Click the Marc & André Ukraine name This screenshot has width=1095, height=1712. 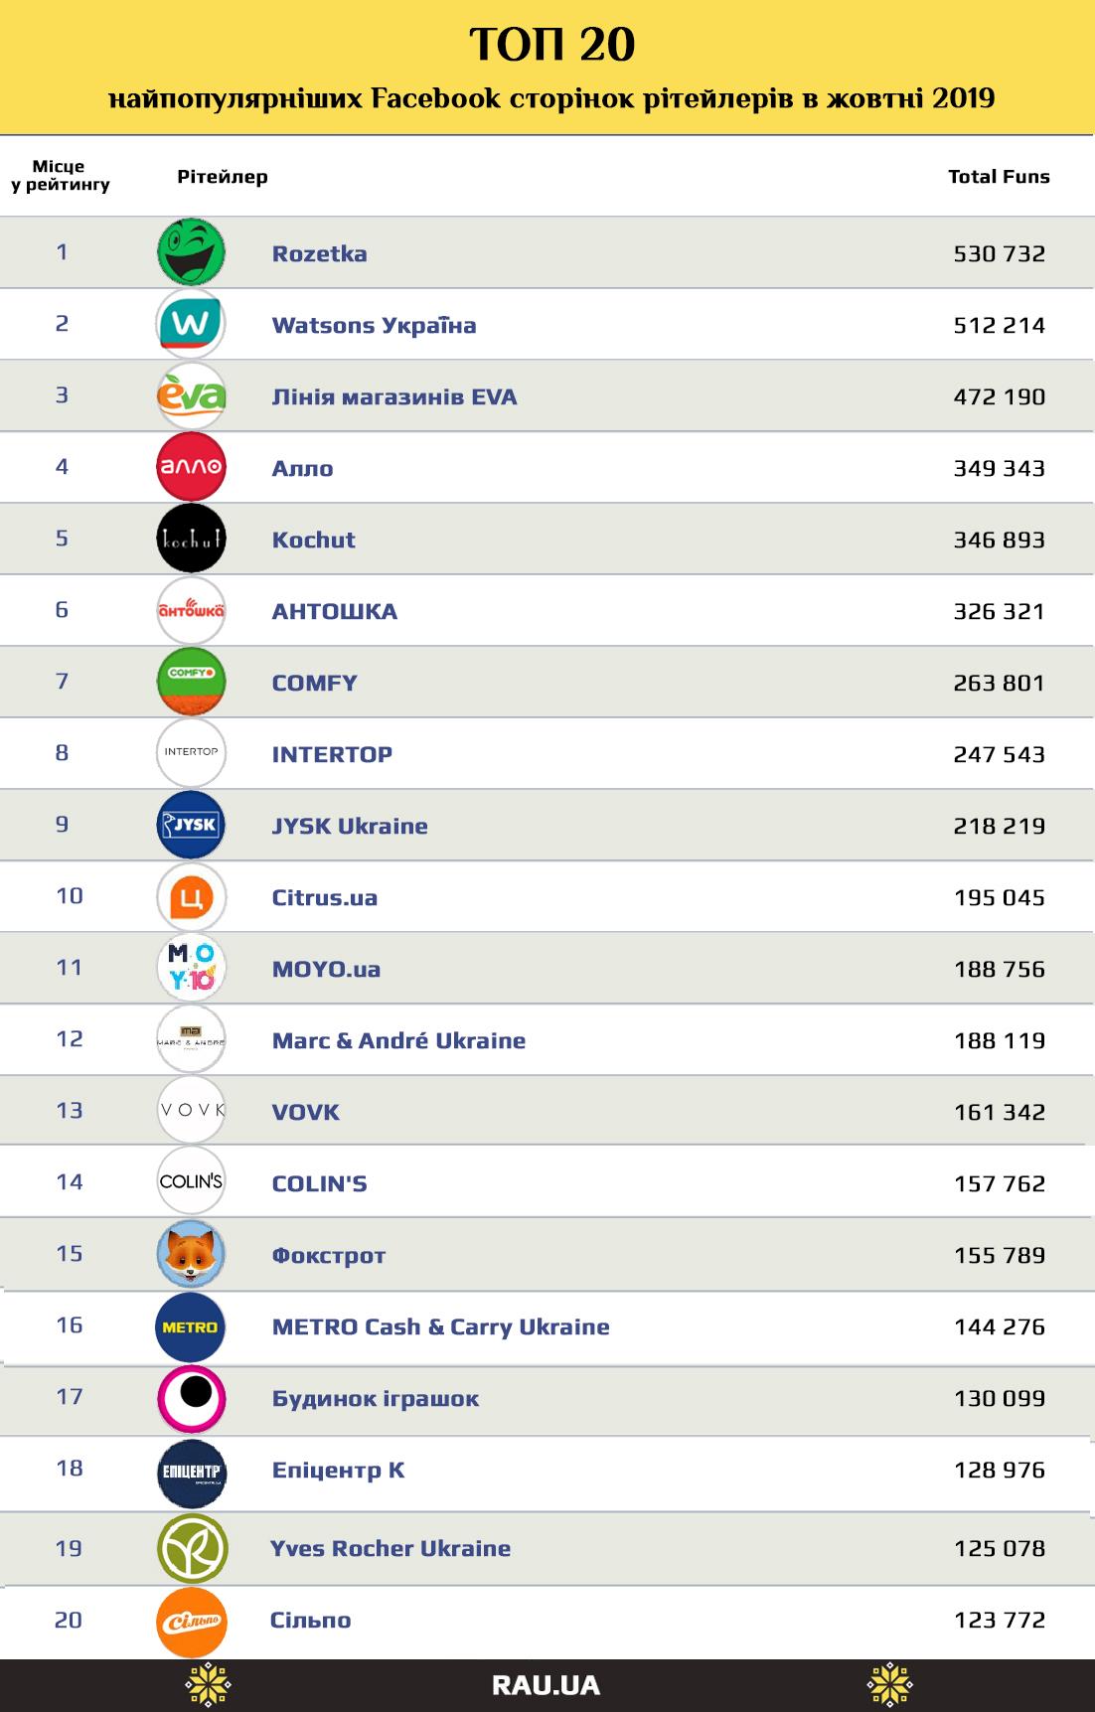click(398, 1040)
